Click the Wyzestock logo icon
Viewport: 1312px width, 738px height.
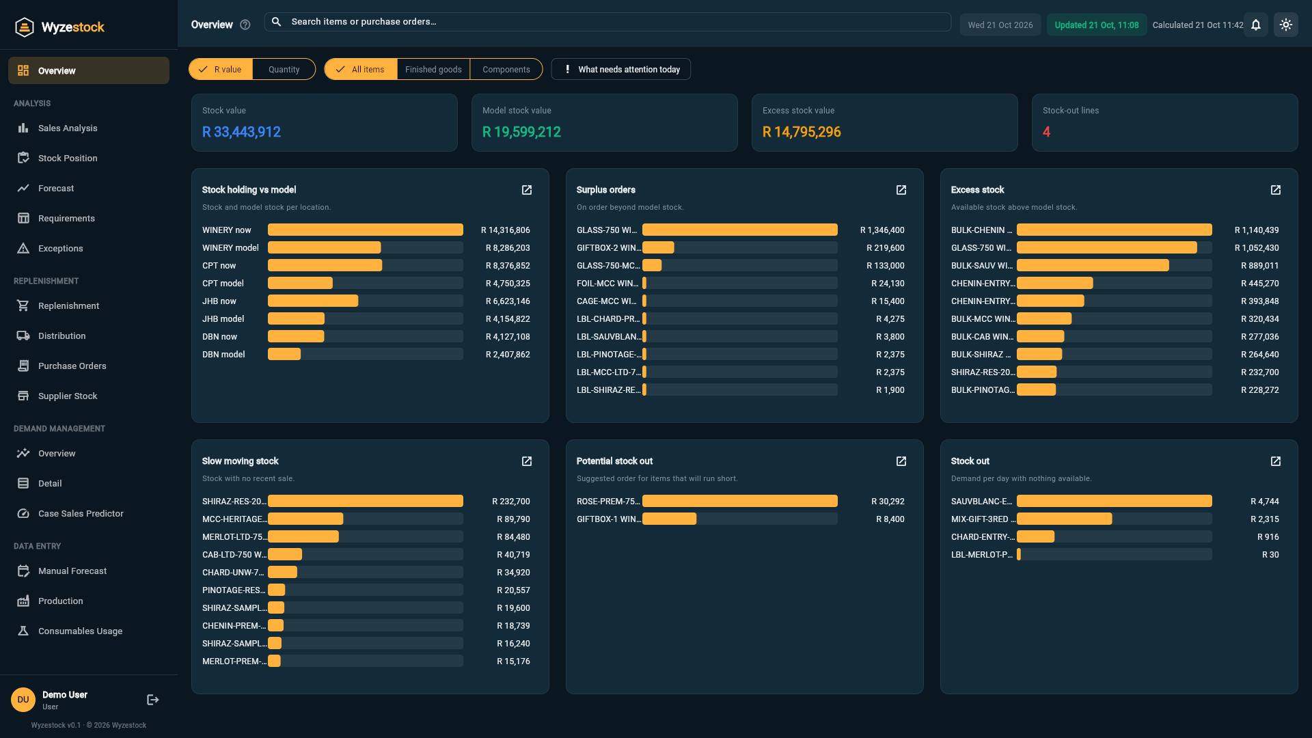point(25,27)
